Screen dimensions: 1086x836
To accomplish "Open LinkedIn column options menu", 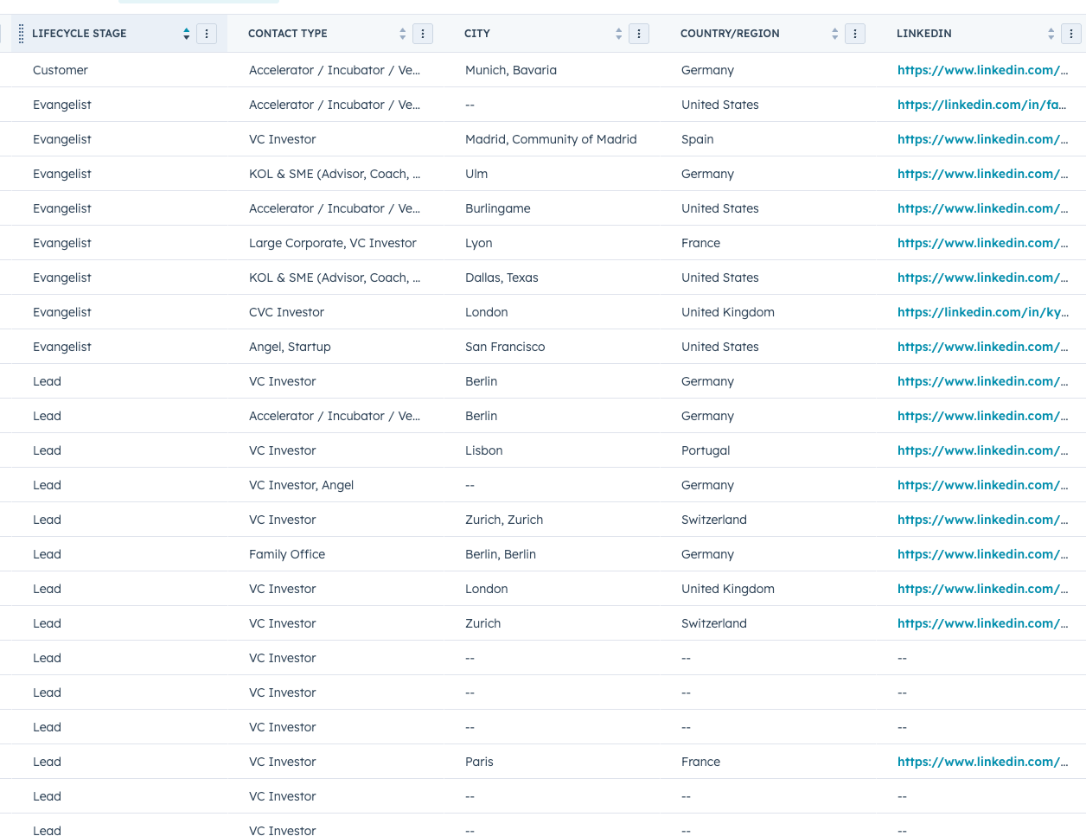I will pos(1071,34).
